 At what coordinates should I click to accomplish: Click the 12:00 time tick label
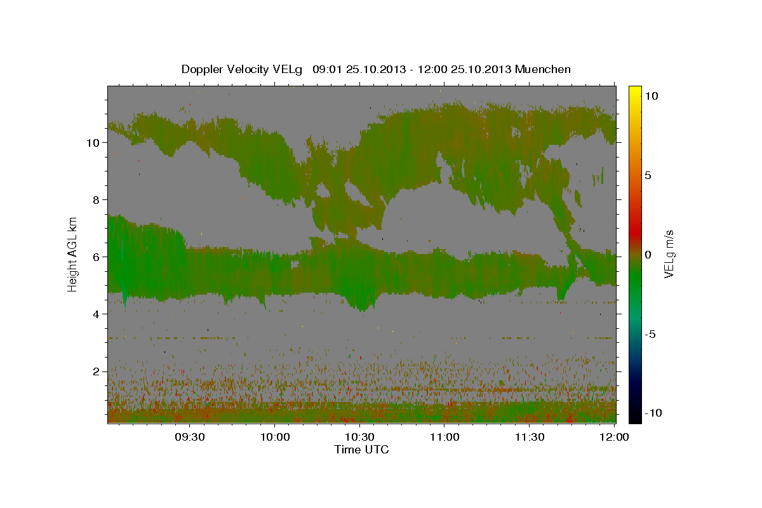click(615, 437)
